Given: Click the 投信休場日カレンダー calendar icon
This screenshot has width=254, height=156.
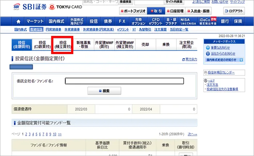Looking at the screenshot, I should pos(206,73).
